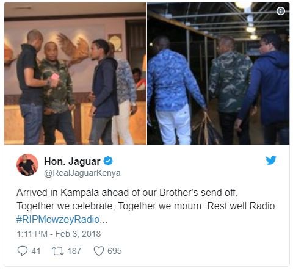Open the 1:11 PM - Feb 3, 2018 timestamp
The image size is (293, 271).
pos(59,234)
